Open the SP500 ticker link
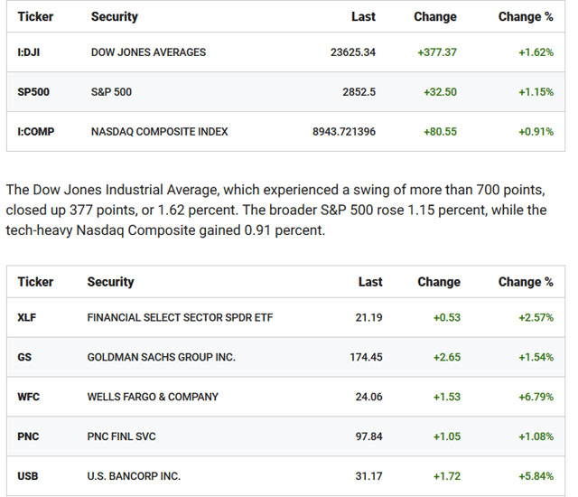 coord(33,92)
